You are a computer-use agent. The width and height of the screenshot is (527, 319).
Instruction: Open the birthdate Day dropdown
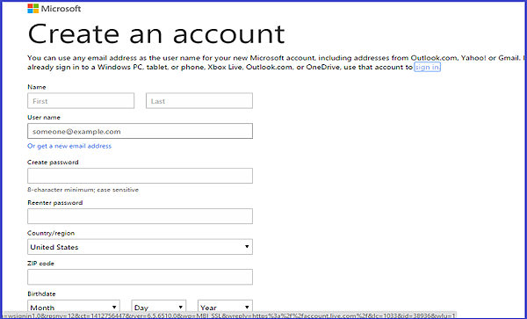[159, 307]
